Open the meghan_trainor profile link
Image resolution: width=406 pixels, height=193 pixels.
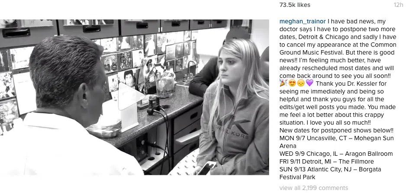click(x=302, y=21)
